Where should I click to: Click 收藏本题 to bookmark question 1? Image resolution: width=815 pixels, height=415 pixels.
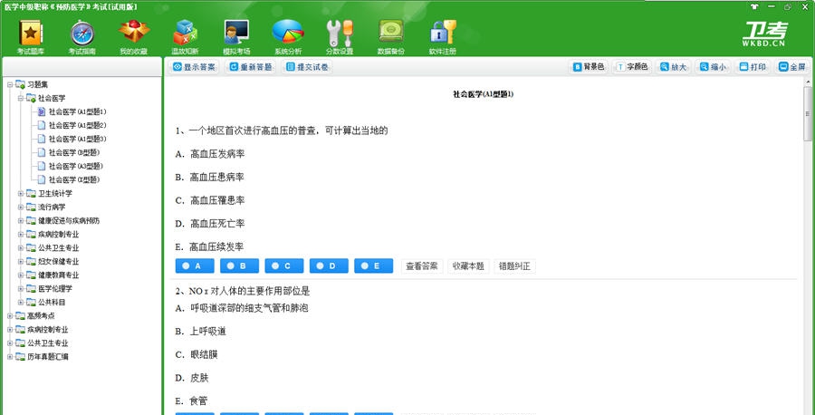coord(468,265)
